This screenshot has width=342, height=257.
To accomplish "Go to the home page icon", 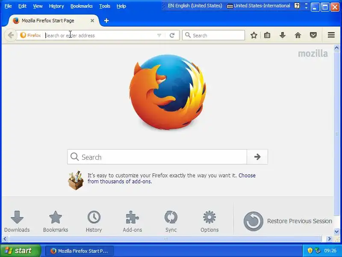I will [298, 35].
